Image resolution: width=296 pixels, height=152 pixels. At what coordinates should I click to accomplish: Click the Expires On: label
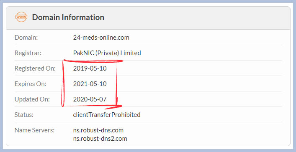(x=31, y=84)
